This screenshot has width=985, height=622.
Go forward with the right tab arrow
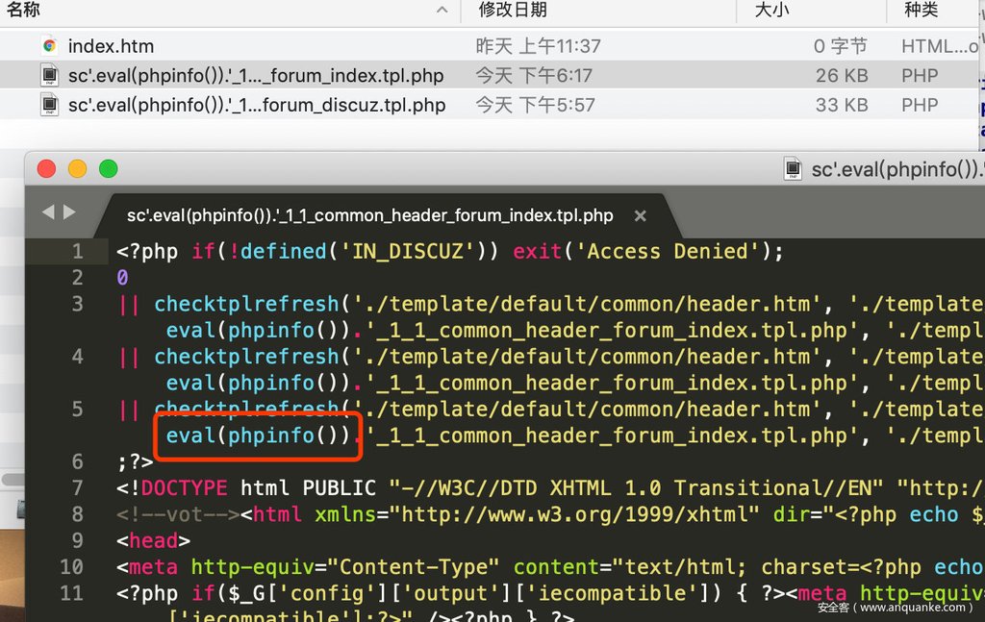pos(69,212)
